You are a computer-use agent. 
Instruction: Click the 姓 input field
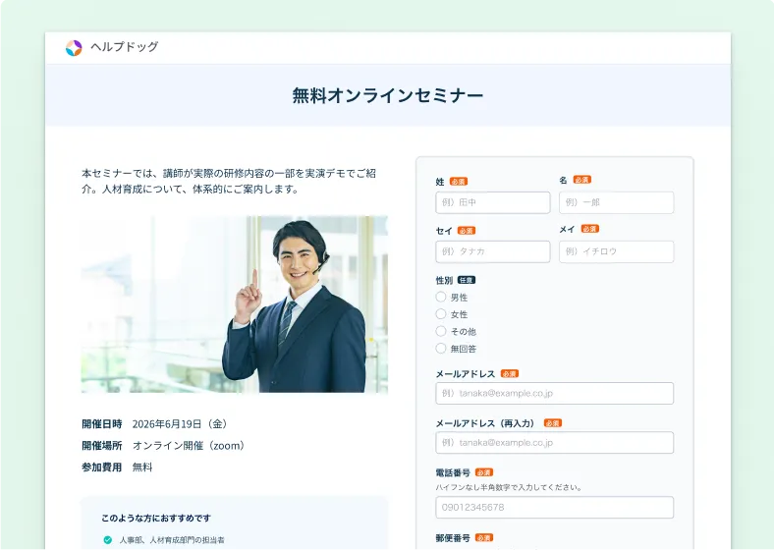point(493,202)
